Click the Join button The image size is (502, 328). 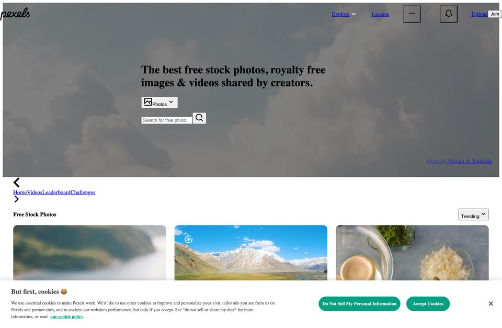[x=495, y=14]
